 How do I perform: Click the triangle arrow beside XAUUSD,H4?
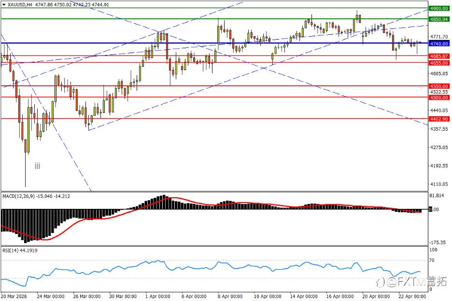pyautogui.click(x=4, y=5)
